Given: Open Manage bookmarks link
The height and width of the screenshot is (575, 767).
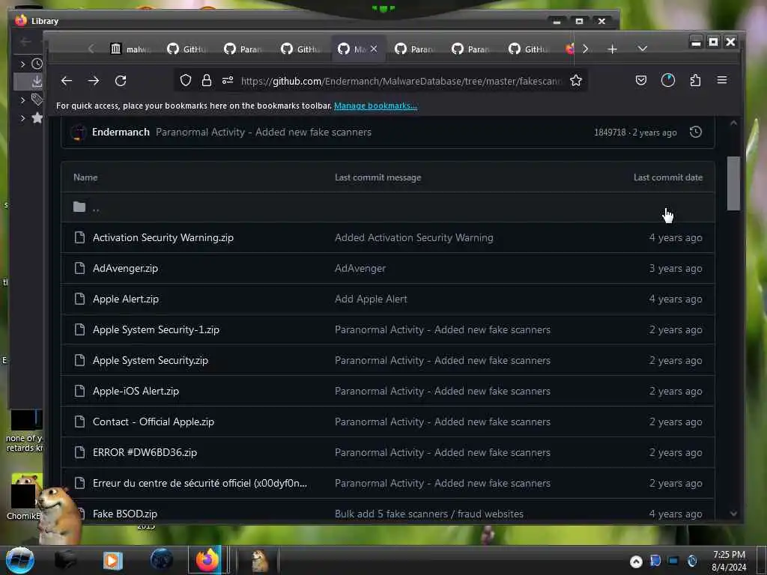Looking at the screenshot, I should (375, 106).
